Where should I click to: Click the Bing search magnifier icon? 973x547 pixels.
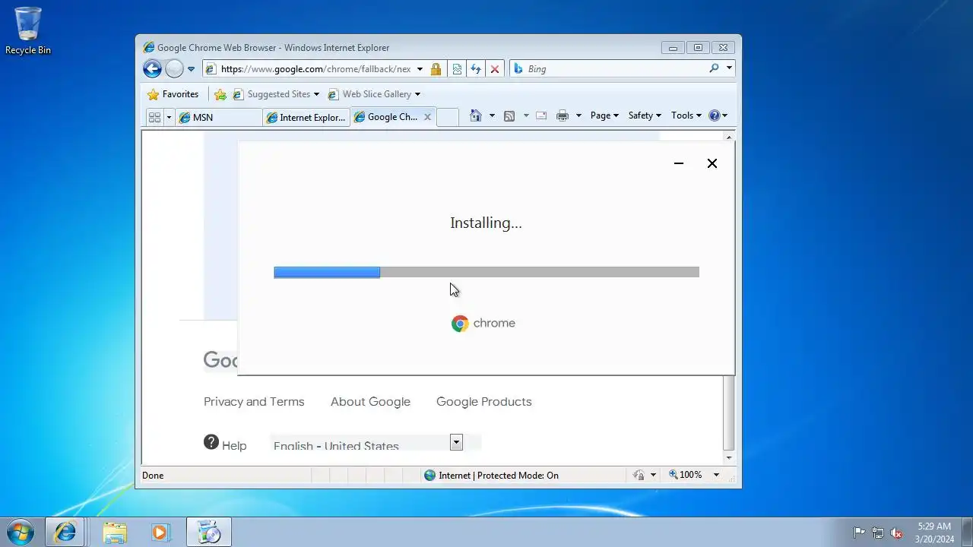pos(714,68)
